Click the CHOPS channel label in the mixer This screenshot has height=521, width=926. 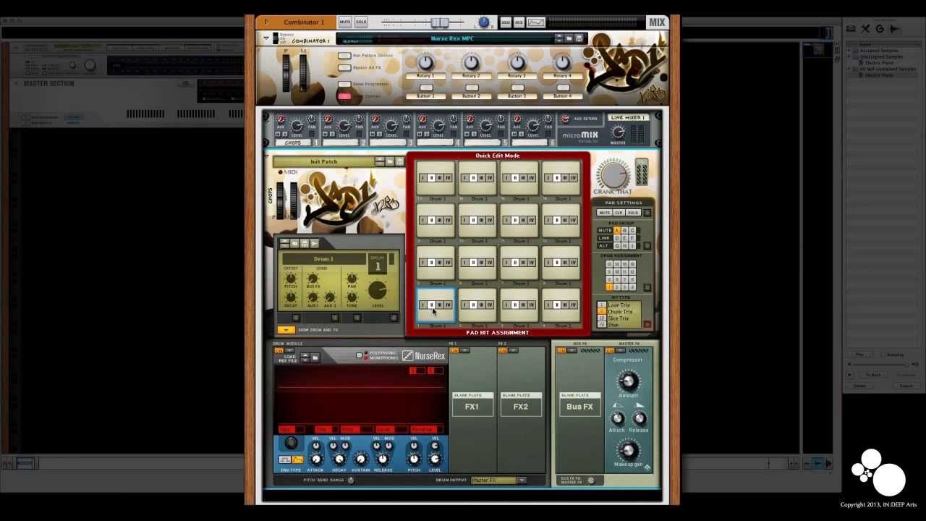point(293,143)
